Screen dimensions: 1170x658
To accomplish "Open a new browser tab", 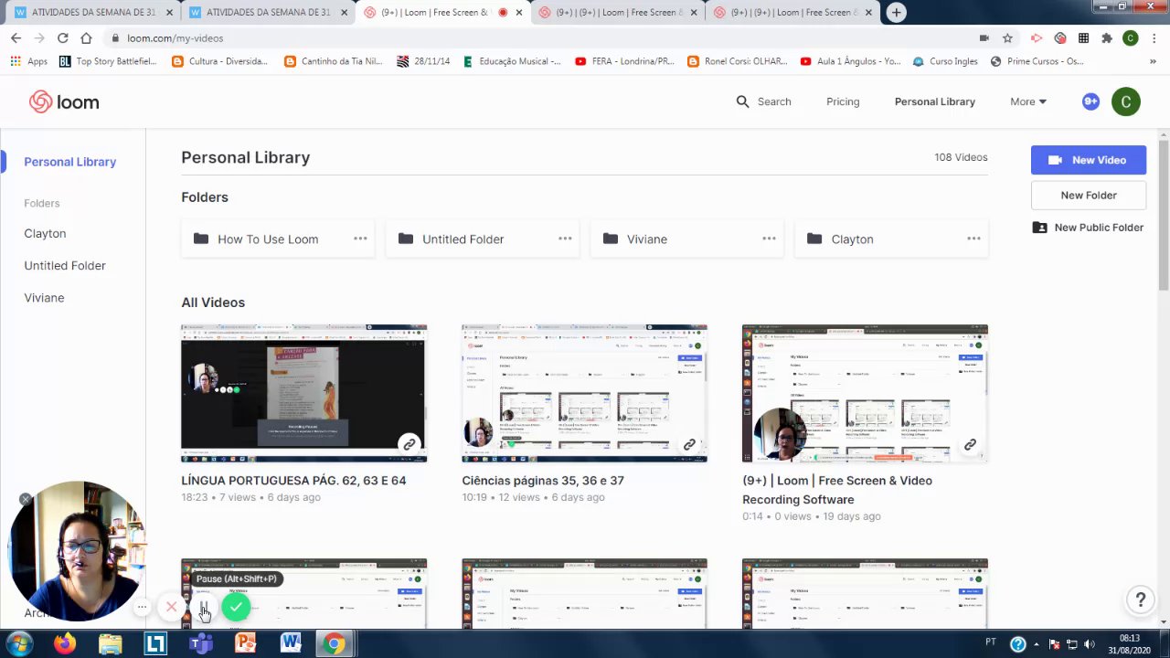I will [896, 13].
